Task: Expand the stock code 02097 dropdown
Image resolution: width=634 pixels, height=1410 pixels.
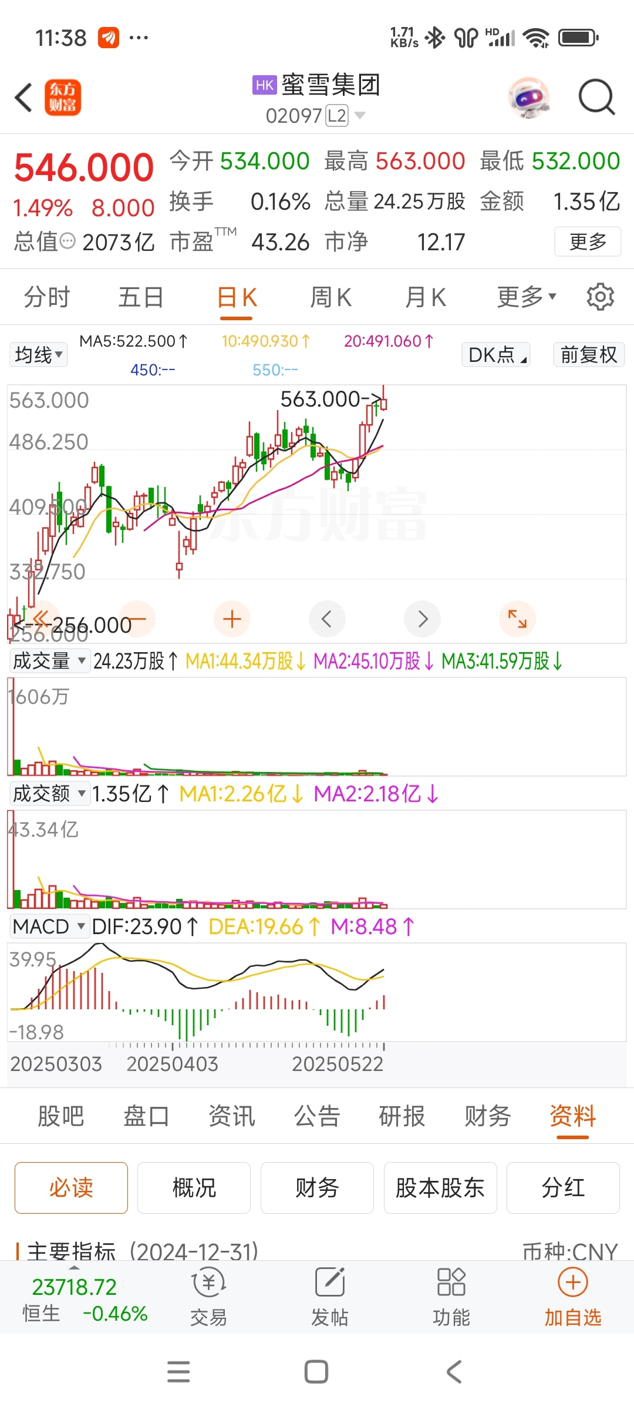Action: [360, 116]
